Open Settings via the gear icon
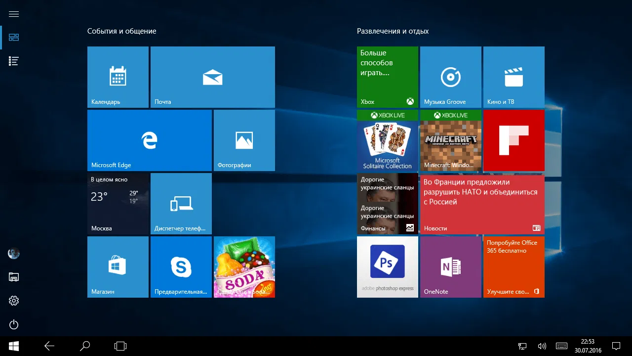632x356 pixels. [13, 301]
